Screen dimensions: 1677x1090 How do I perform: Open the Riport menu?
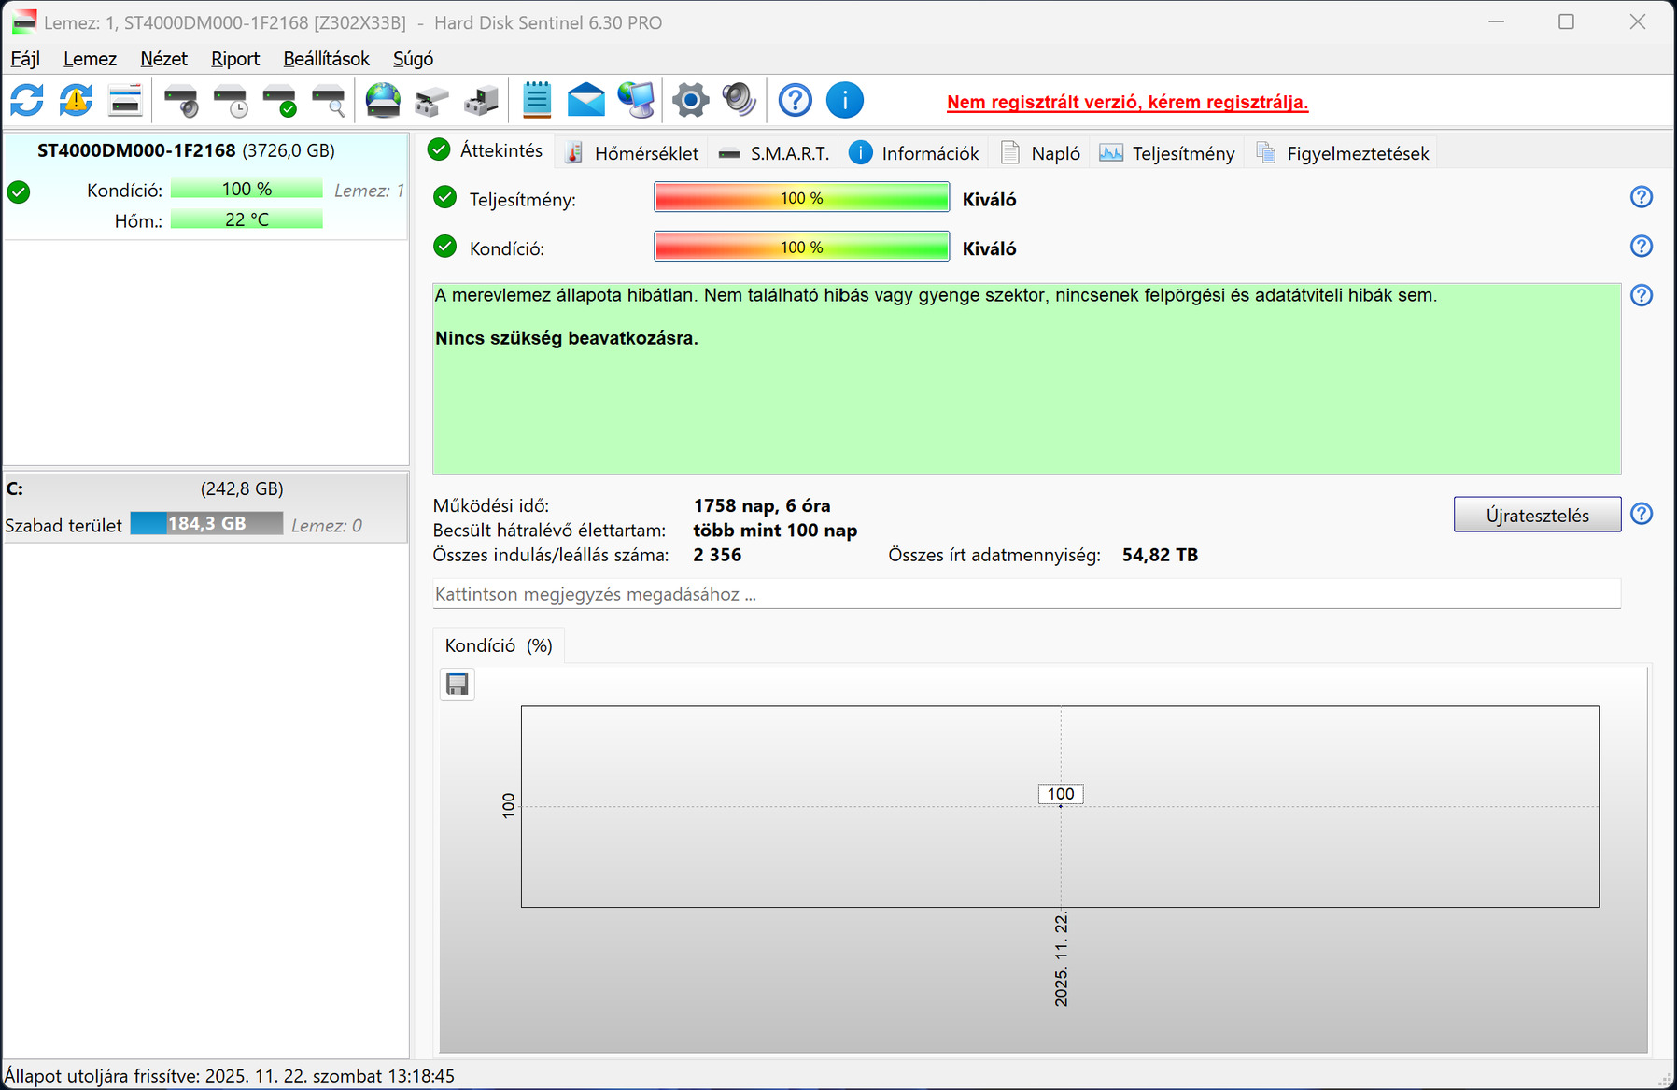pos(235,59)
